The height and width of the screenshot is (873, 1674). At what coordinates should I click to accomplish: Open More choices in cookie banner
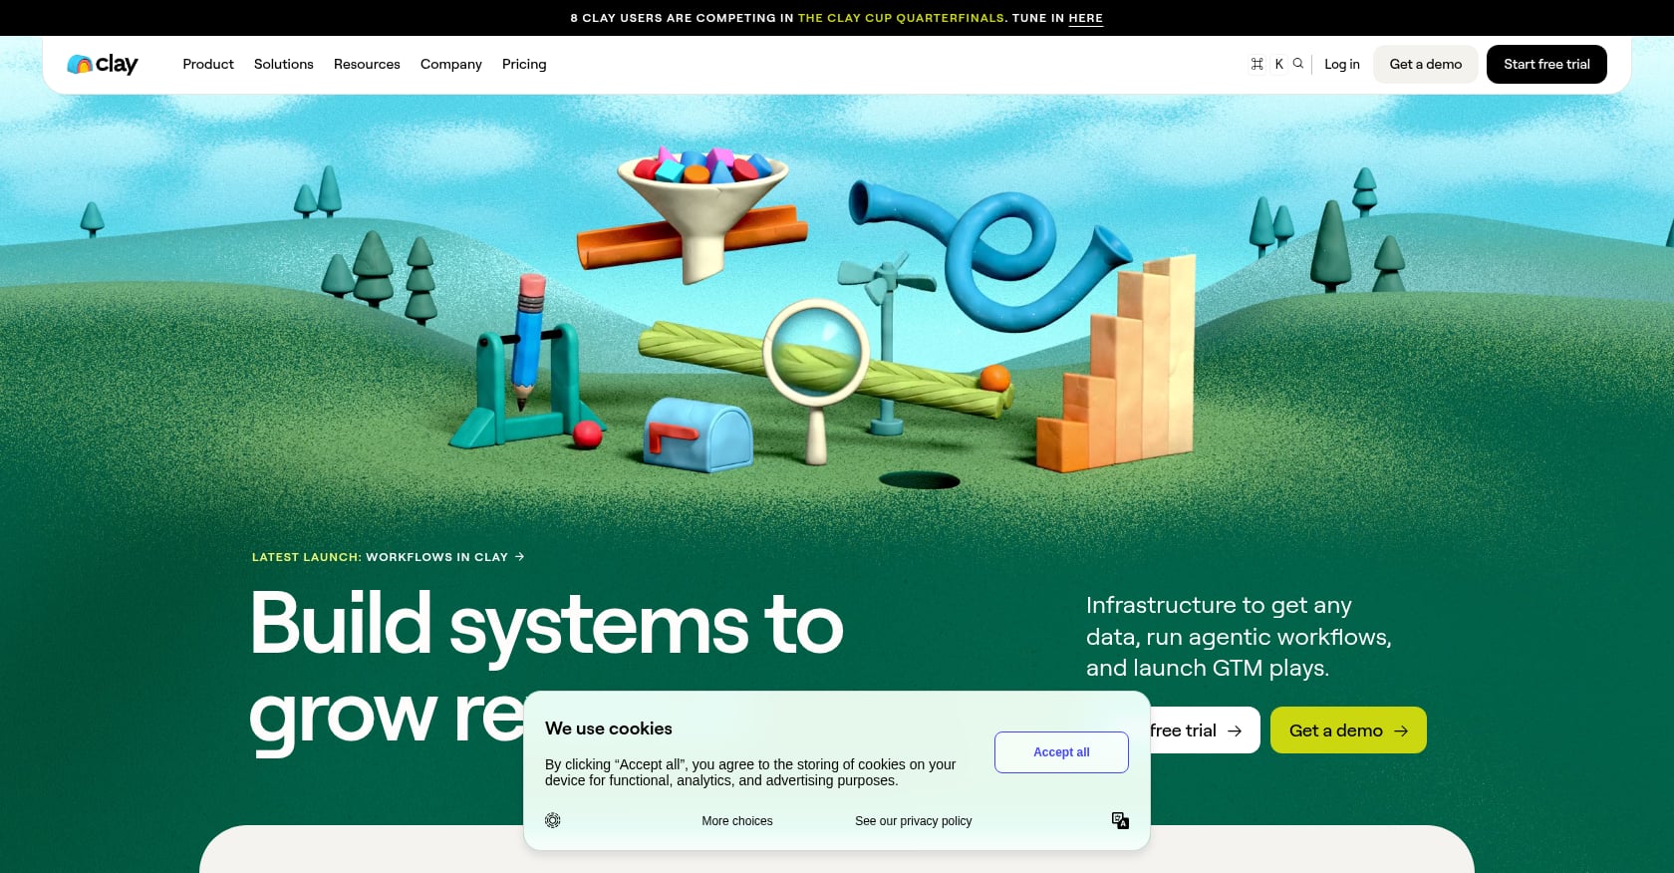(737, 821)
